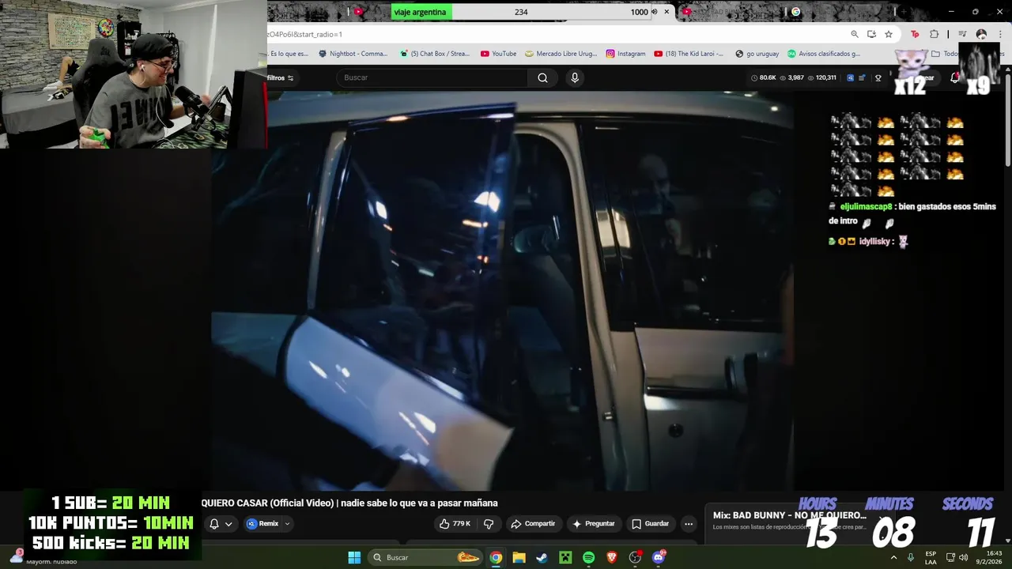The width and height of the screenshot is (1012, 569).
Task: Close the viaje argentina tab
Action: [x=666, y=12]
